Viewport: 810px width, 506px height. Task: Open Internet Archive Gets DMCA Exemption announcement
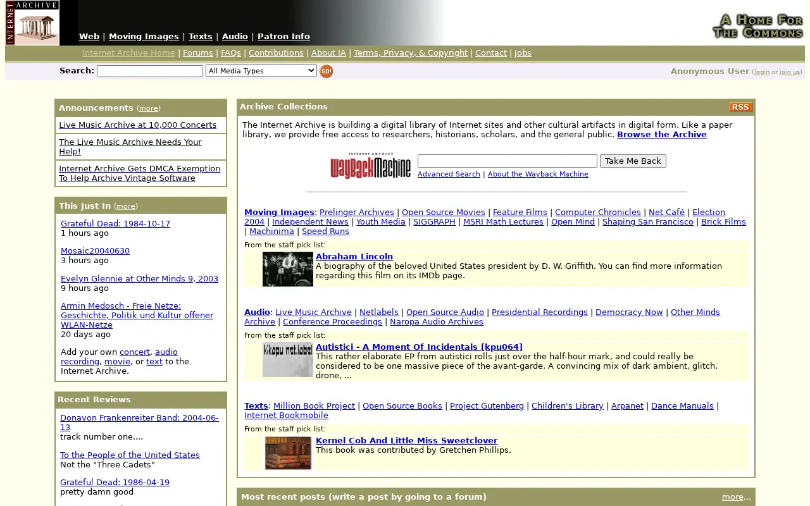point(140,173)
